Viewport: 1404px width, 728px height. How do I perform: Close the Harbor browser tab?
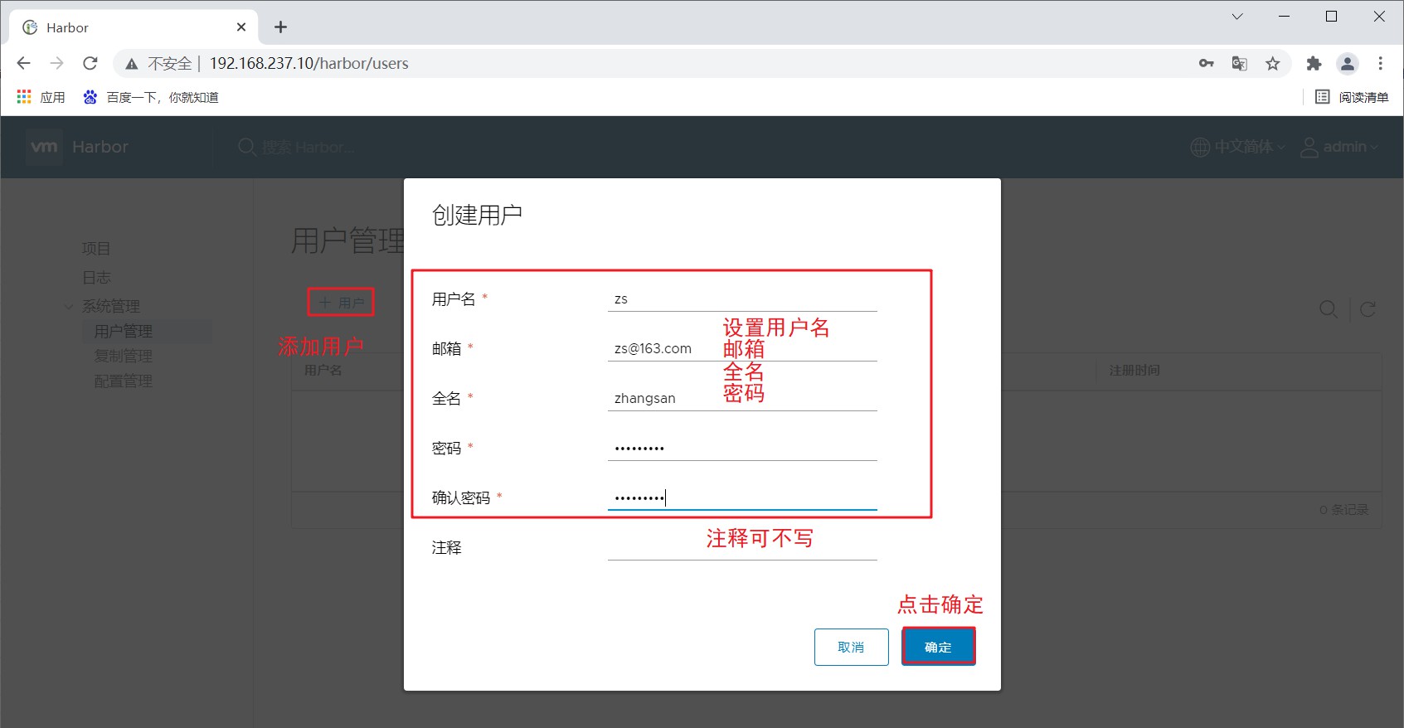(x=241, y=27)
